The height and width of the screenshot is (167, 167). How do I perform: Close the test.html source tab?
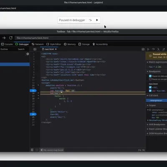tap(56, 49)
